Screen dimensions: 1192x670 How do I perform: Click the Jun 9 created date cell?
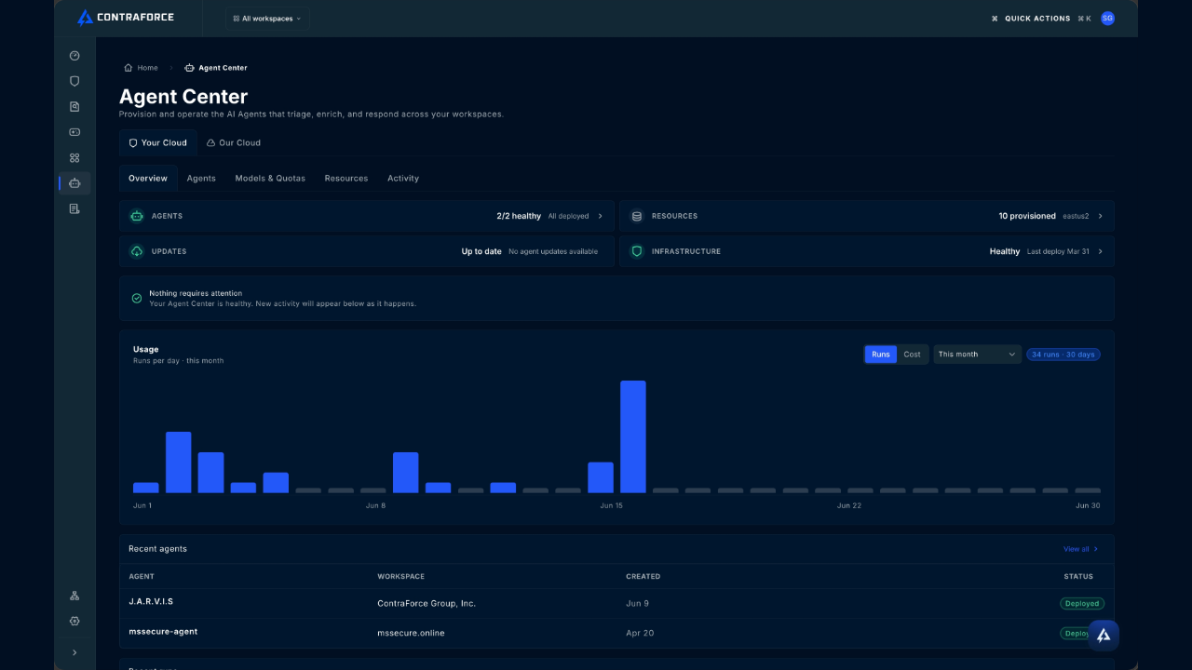pos(638,604)
